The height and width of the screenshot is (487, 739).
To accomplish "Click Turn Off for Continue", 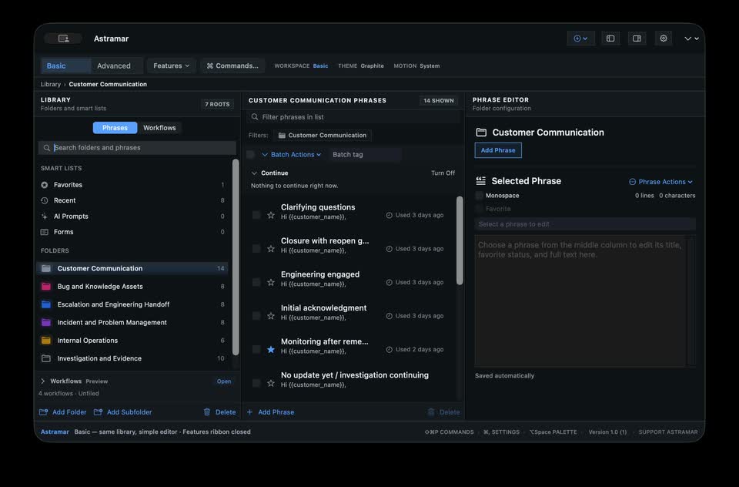I will pos(443,173).
